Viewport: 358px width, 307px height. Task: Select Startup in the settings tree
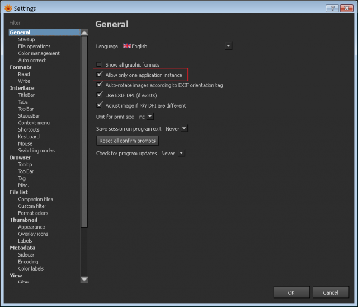[x=26, y=39]
